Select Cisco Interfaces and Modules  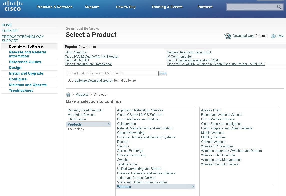138,119
